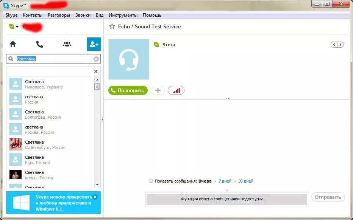Screen dimensions: 353x220
Task: Open the Контакты menu
Action: (33, 15)
